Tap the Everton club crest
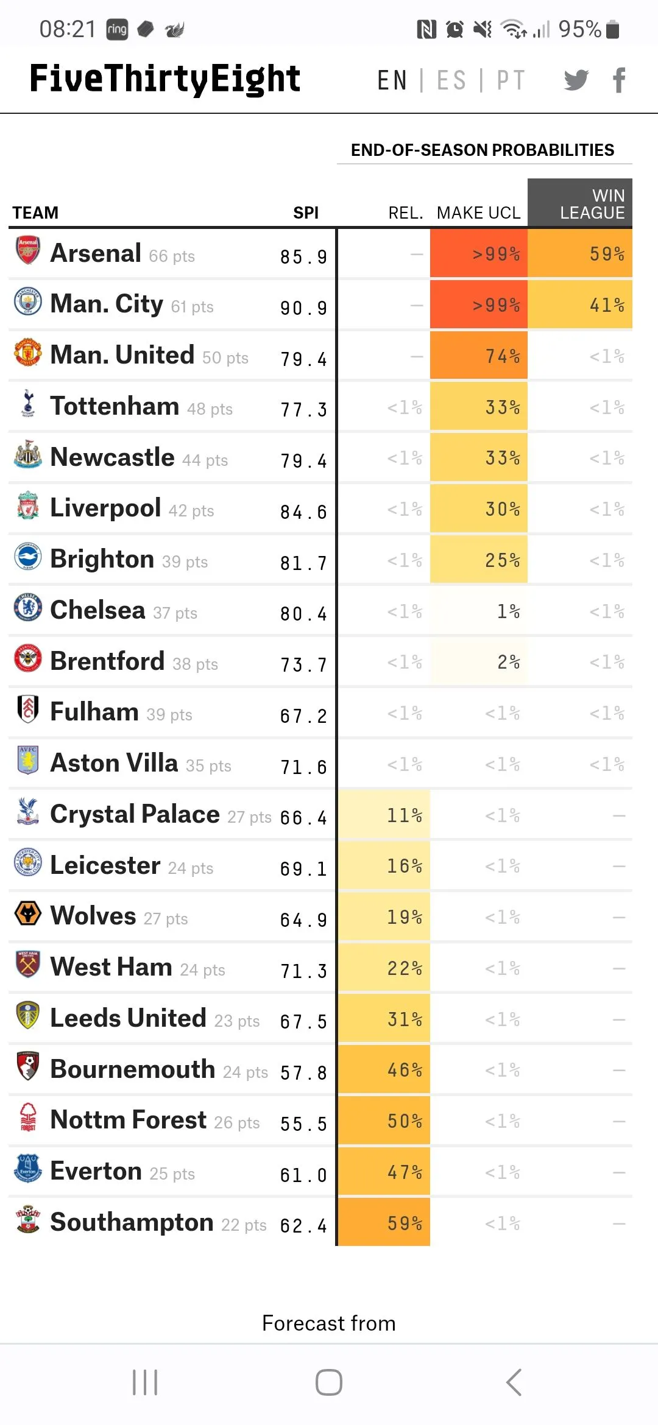Image resolution: width=658 pixels, height=1425 pixels. [x=27, y=1168]
